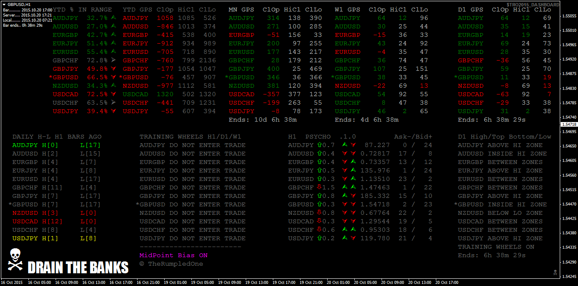Click the grey right arrow beside USDCHF 63.5%
This screenshot has width=578, height=286.
click(113, 103)
